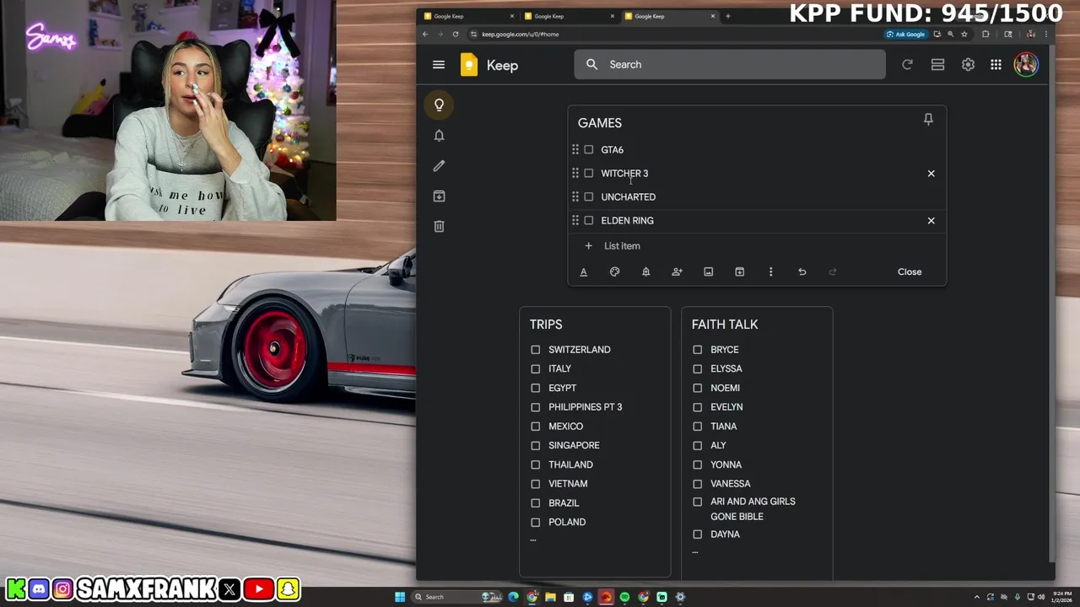Screen dimensions: 1080x607
Task: Open the taskbar clock and date
Action: 1062,597
